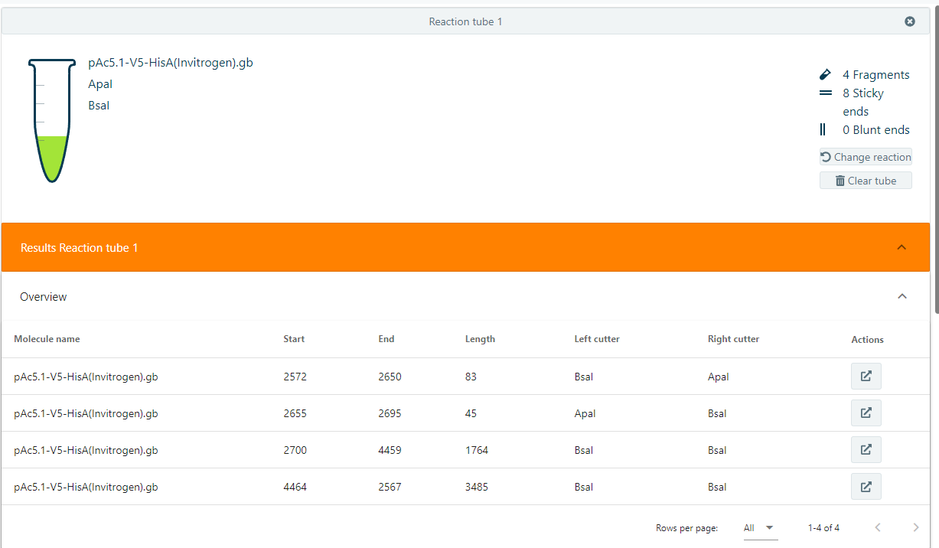Click the sticky ends double-line icon

(825, 93)
